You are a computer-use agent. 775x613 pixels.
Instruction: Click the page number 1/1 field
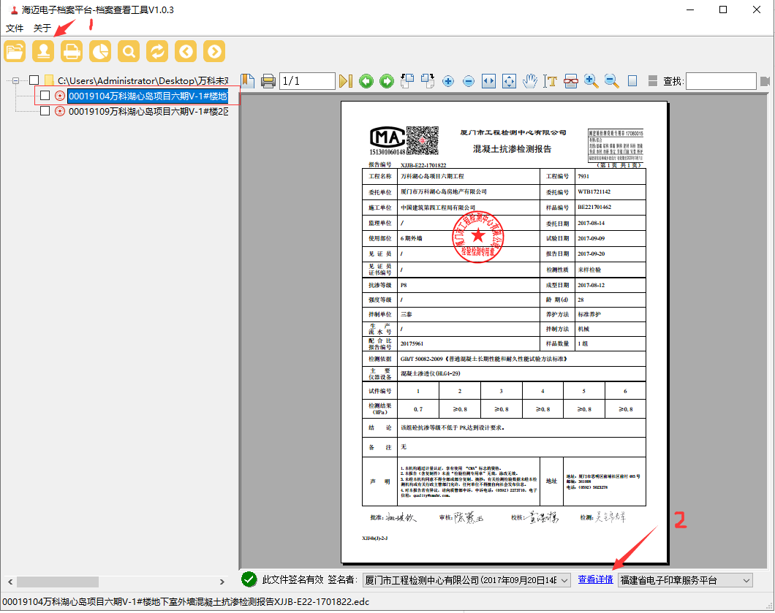pyautogui.click(x=307, y=81)
